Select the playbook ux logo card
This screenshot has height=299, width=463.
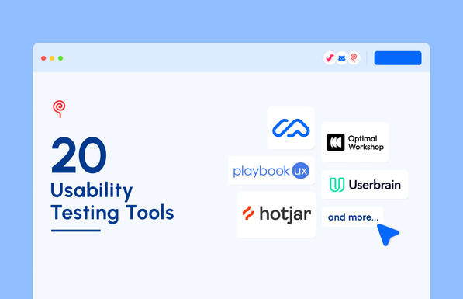271,171
